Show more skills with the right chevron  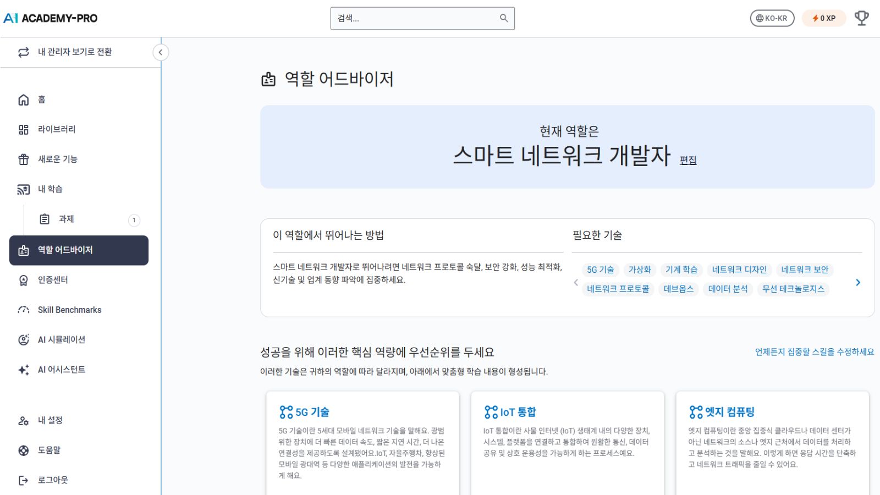coord(858,282)
